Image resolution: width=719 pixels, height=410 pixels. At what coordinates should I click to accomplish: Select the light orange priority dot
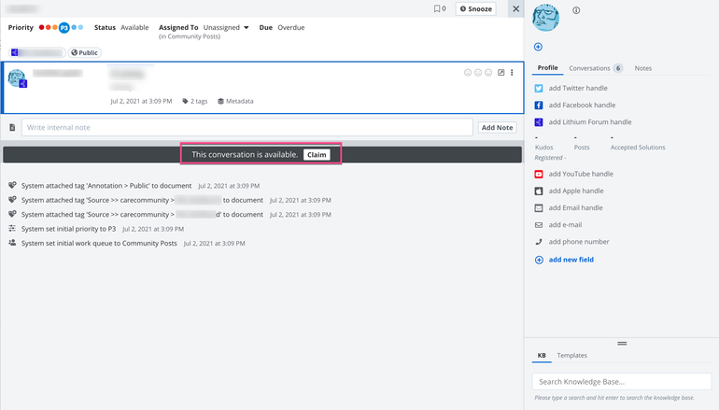click(55, 27)
